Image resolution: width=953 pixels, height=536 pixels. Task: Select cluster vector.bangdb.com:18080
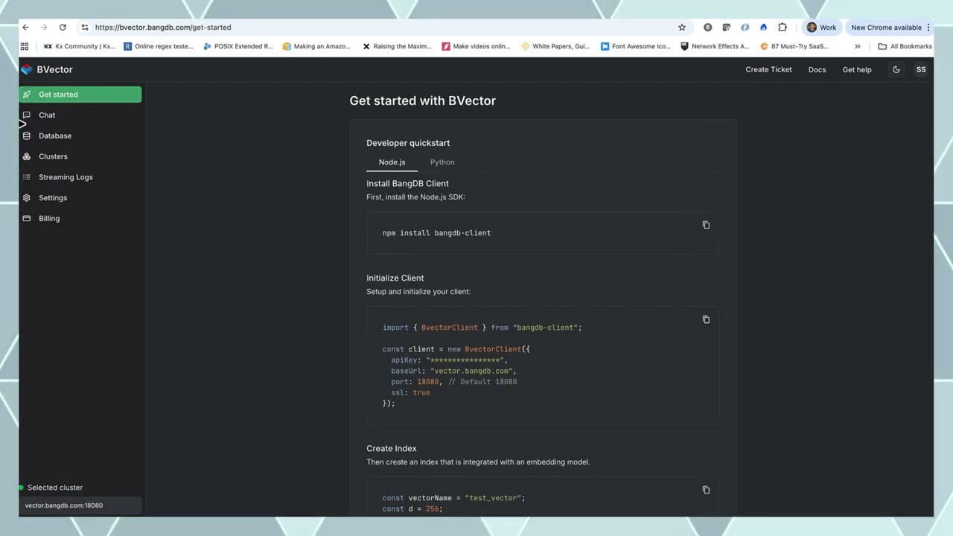[80, 505]
